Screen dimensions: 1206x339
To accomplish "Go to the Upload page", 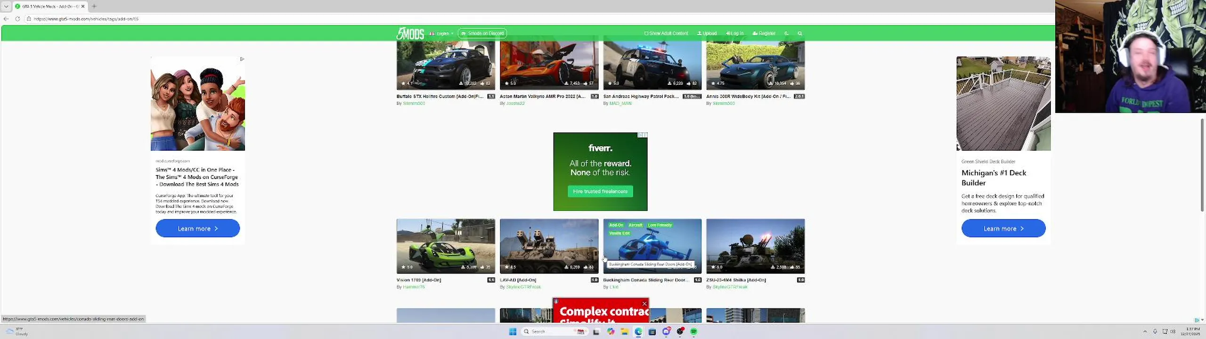I will (x=707, y=33).
